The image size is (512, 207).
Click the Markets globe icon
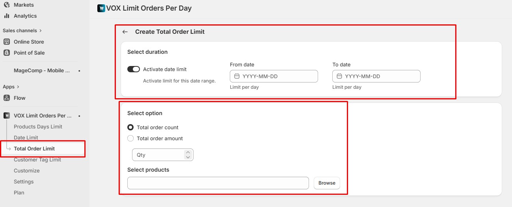coord(7,5)
